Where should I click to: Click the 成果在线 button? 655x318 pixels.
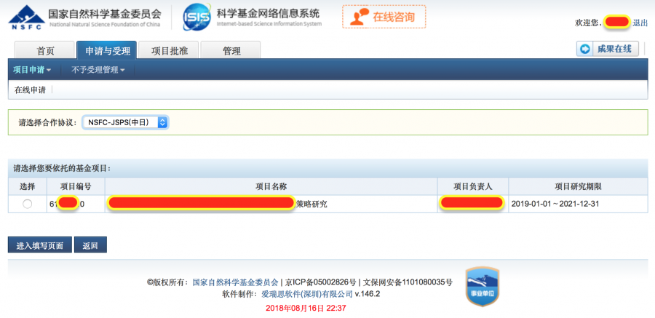click(x=608, y=49)
